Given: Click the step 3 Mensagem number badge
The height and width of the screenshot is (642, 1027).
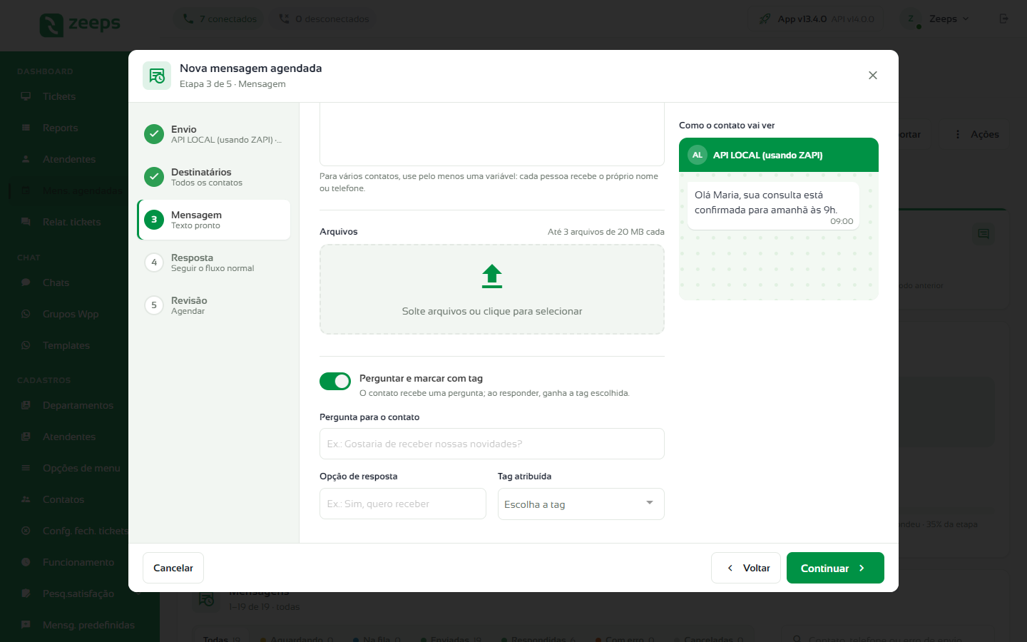Looking at the screenshot, I should [154, 220].
